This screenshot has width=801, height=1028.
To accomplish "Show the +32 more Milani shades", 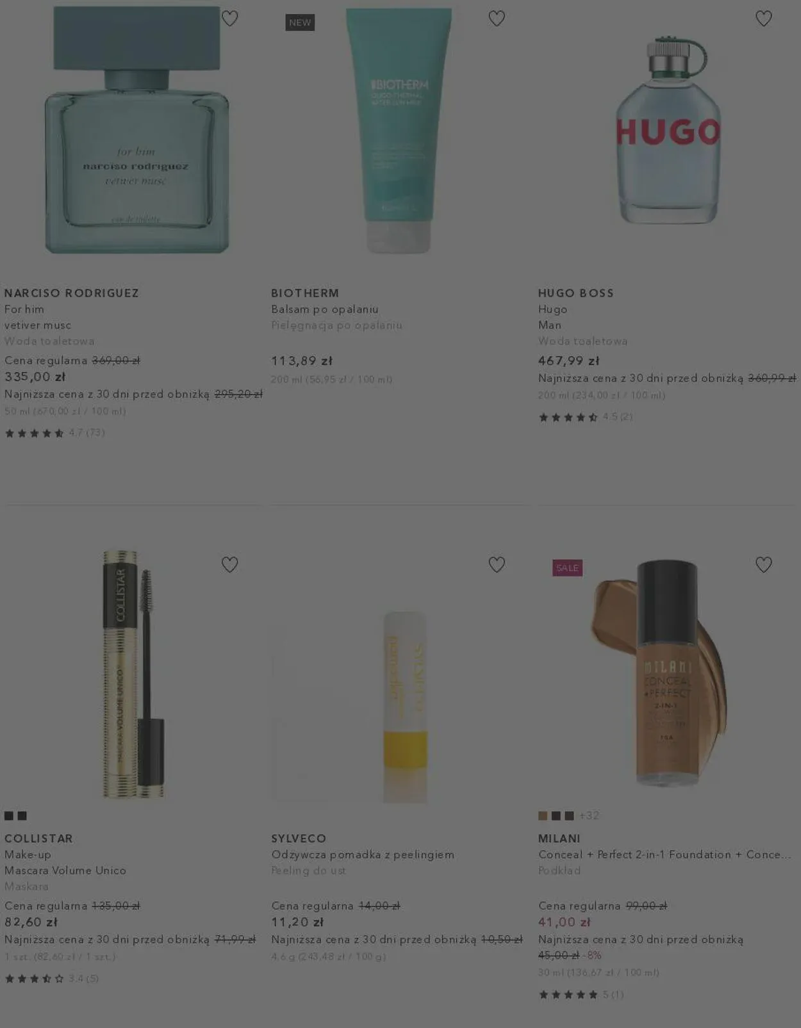I will pos(589,815).
